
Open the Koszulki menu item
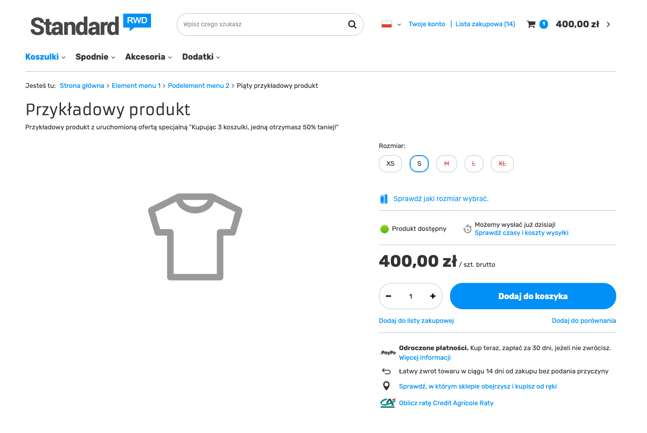point(45,57)
